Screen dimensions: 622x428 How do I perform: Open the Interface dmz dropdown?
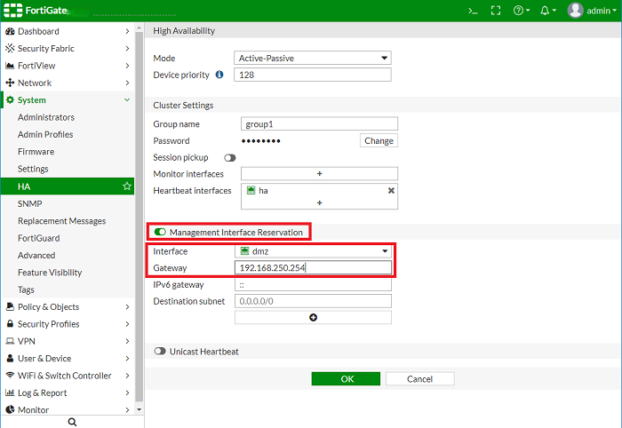pyautogui.click(x=313, y=251)
